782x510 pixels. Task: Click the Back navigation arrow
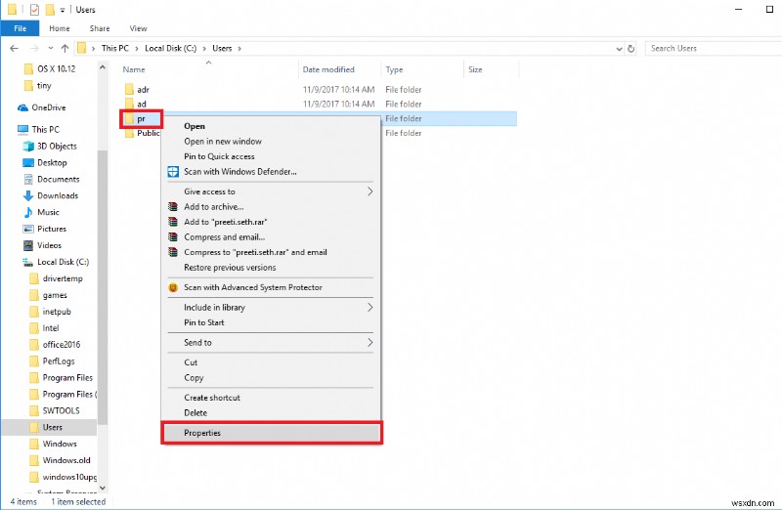point(14,48)
